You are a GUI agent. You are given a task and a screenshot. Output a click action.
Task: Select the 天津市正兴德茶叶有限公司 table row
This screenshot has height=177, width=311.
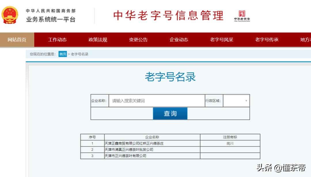click(x=152, y=156)
